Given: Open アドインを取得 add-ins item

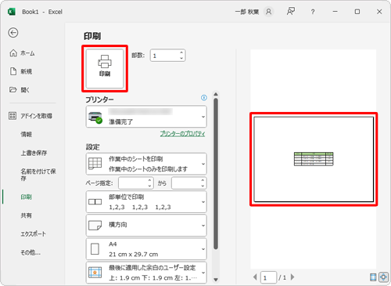Looking at the screenshot, I should coord(30,116).
